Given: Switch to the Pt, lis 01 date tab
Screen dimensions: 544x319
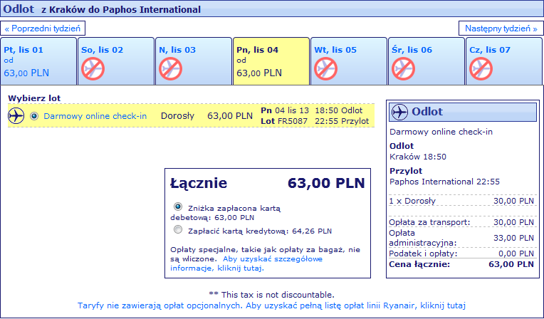Looking at the screenshot, I should [x=38, y=61].
